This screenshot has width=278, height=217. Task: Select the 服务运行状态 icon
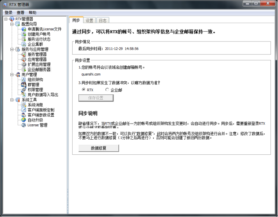pos(24,39)
